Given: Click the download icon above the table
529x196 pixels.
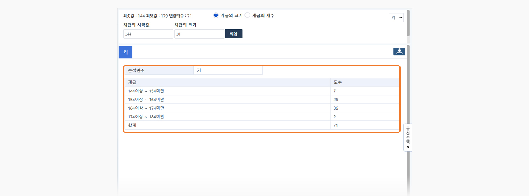Looking at the screenshot, I should tap(399, 52).
